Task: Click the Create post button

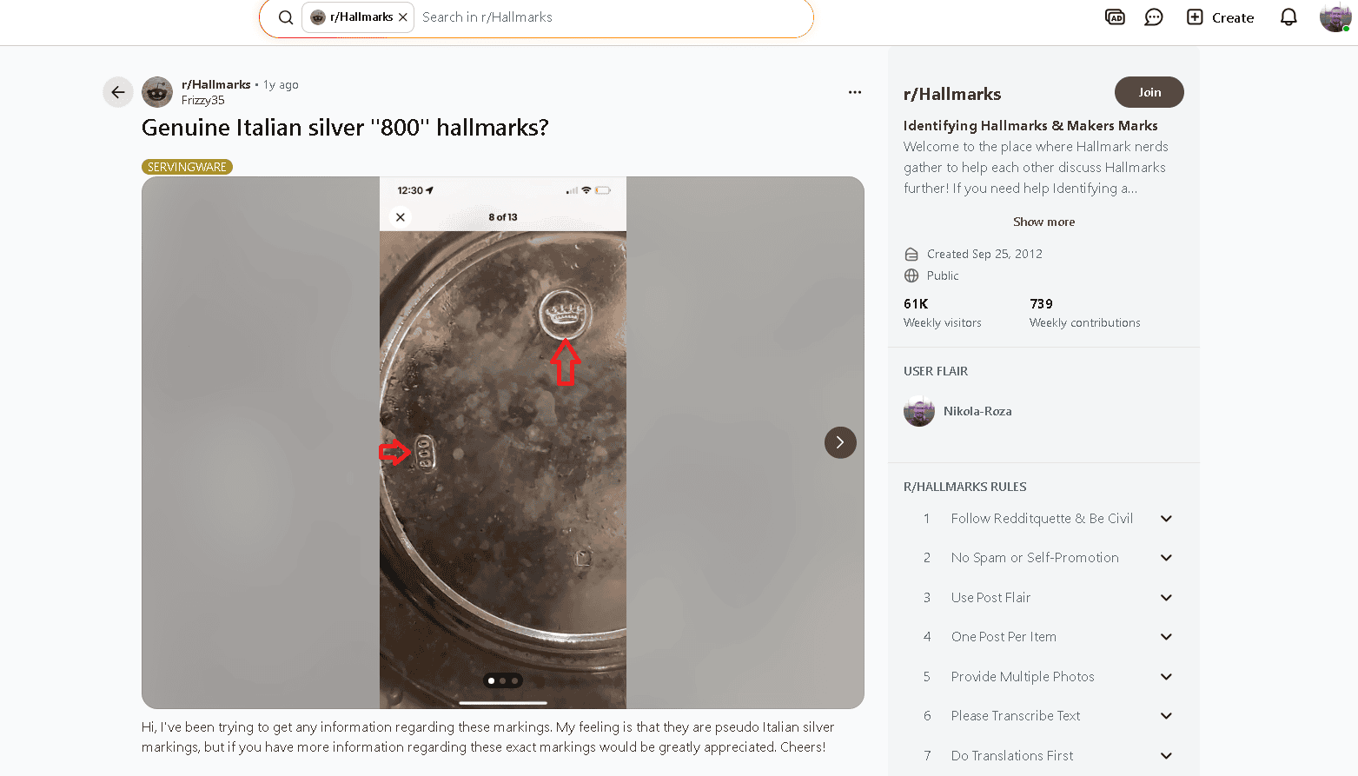Action: point(1221,17)
